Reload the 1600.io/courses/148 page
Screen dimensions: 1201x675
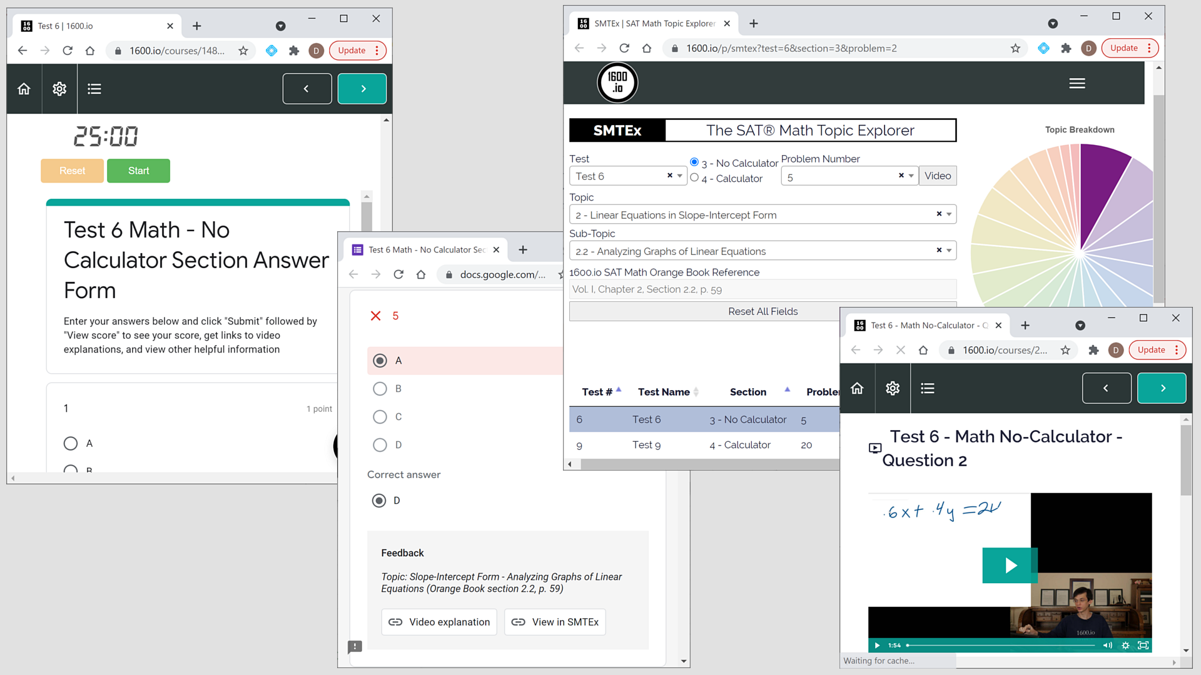click(68, 51)
